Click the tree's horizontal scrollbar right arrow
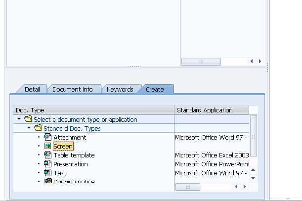 244,187
